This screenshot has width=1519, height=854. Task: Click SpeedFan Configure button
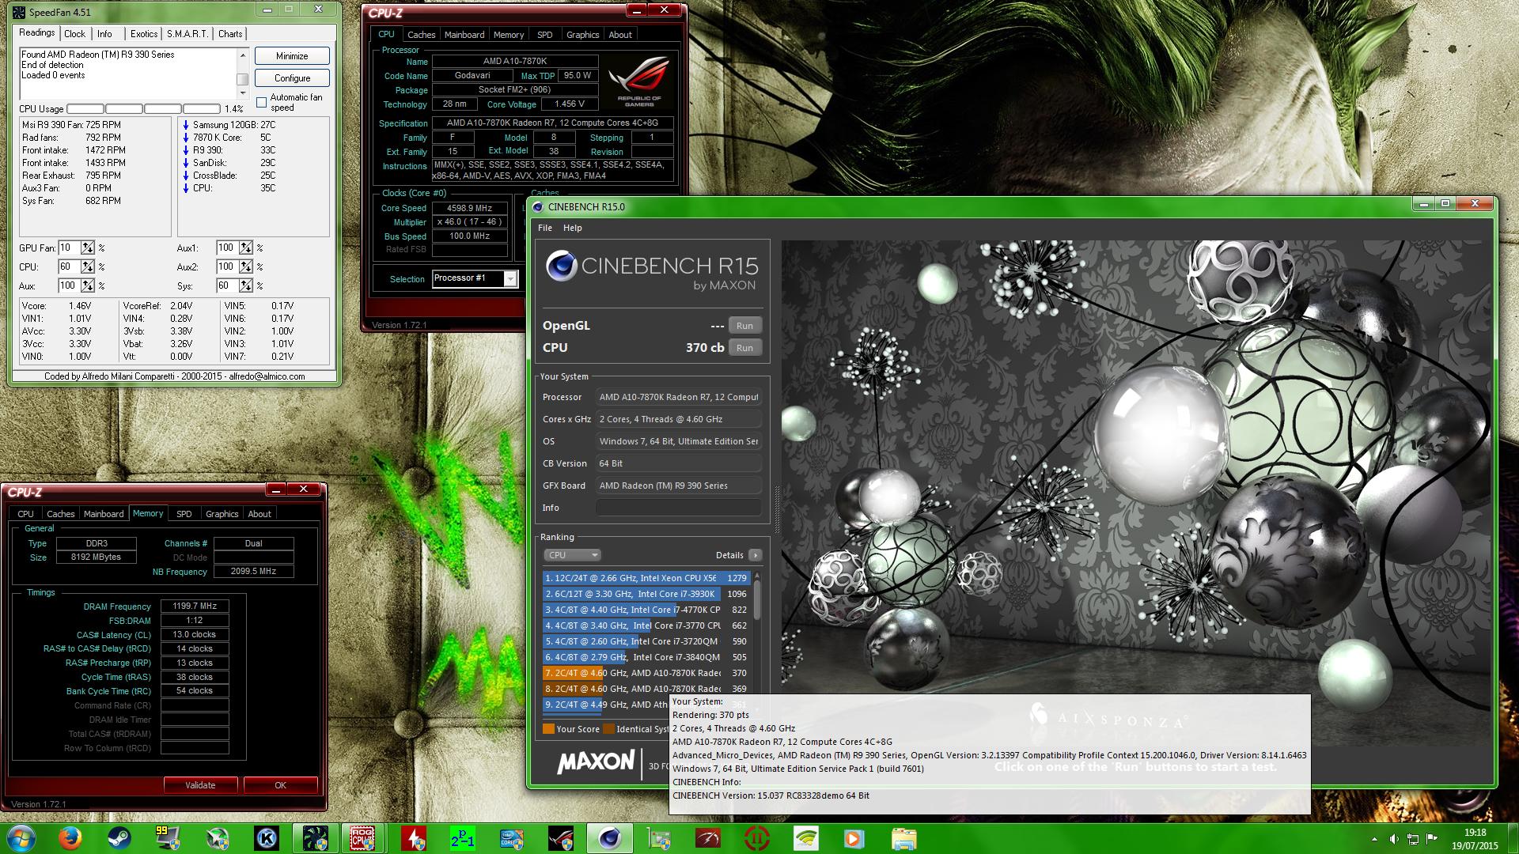point(292,78)
